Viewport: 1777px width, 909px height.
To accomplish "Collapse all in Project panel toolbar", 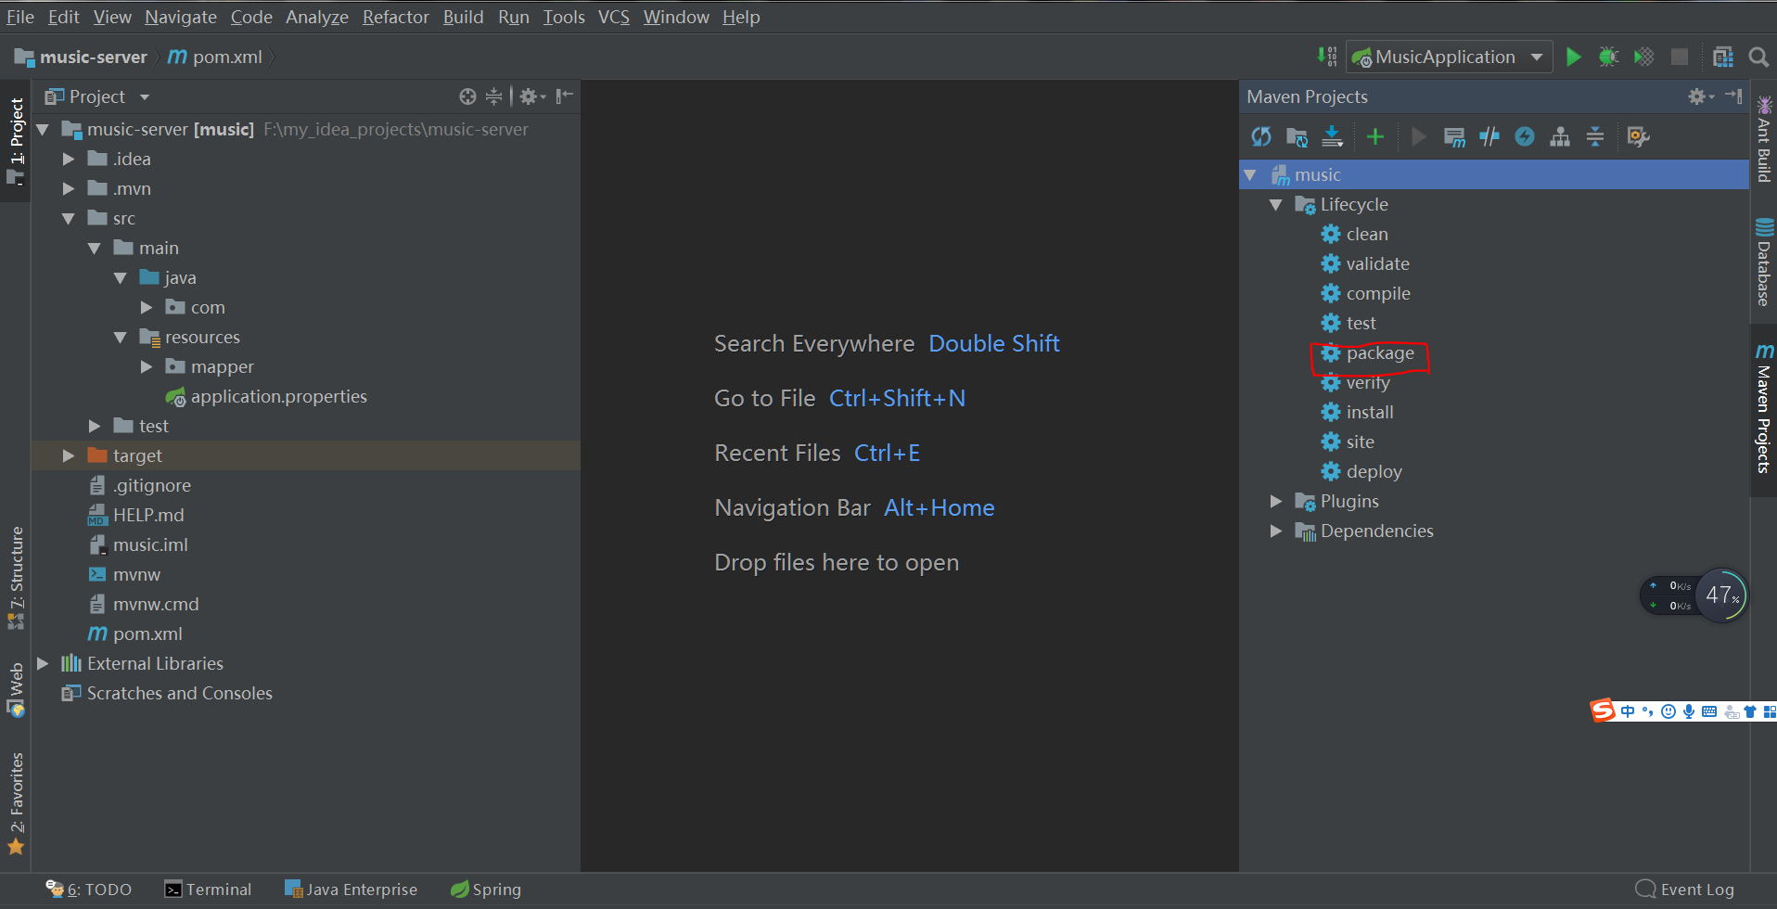I will [493, 96].
